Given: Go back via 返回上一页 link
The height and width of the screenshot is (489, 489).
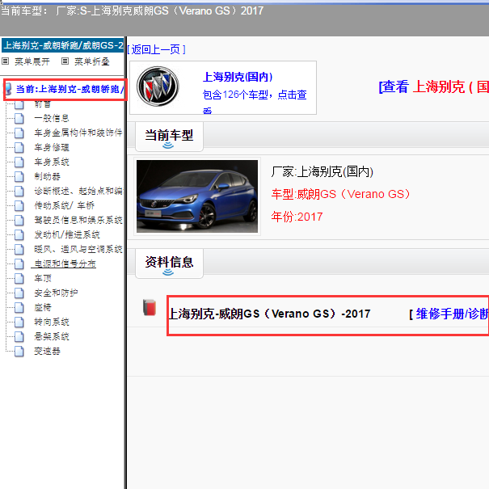Looking at the screenshot, I should 156,49.
